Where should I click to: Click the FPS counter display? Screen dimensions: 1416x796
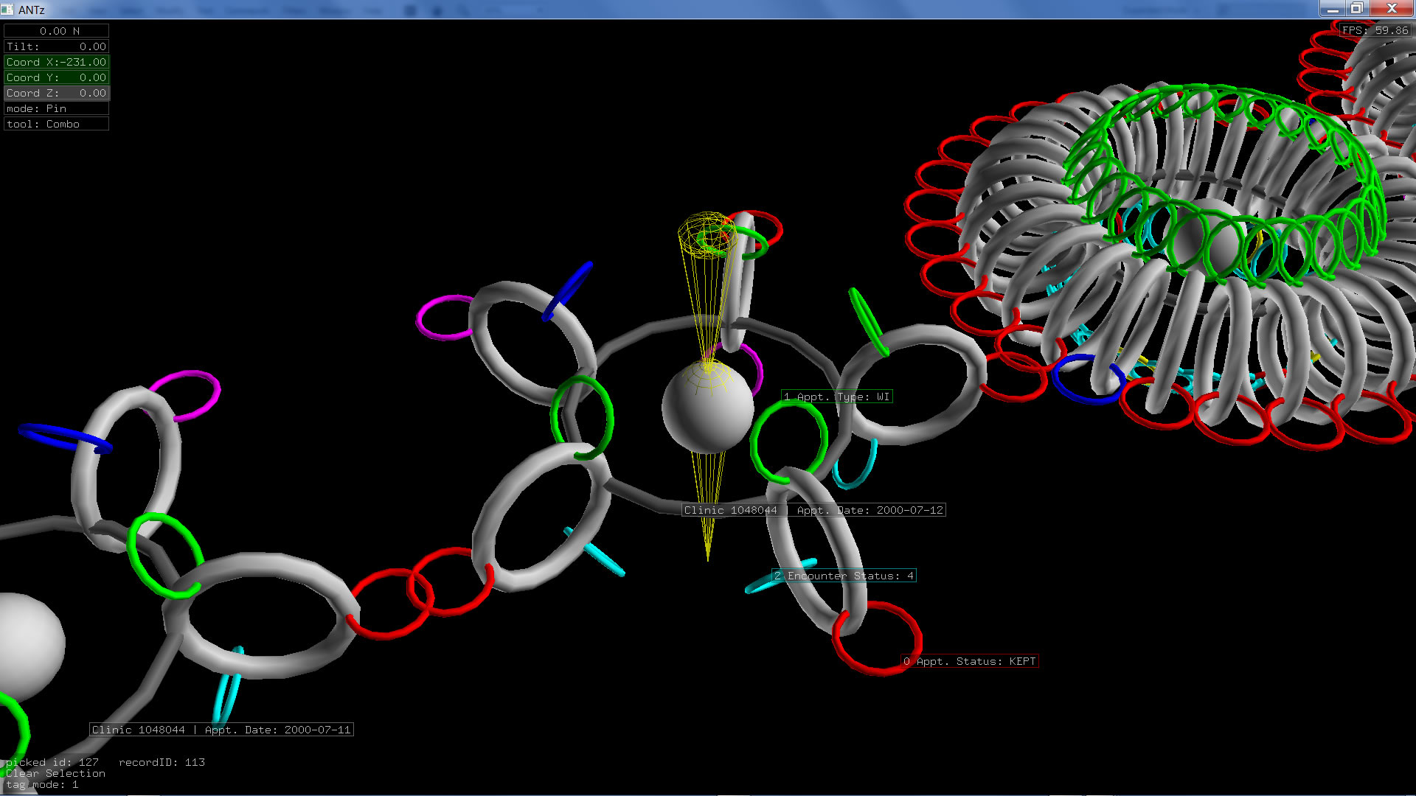point(1375,30)
